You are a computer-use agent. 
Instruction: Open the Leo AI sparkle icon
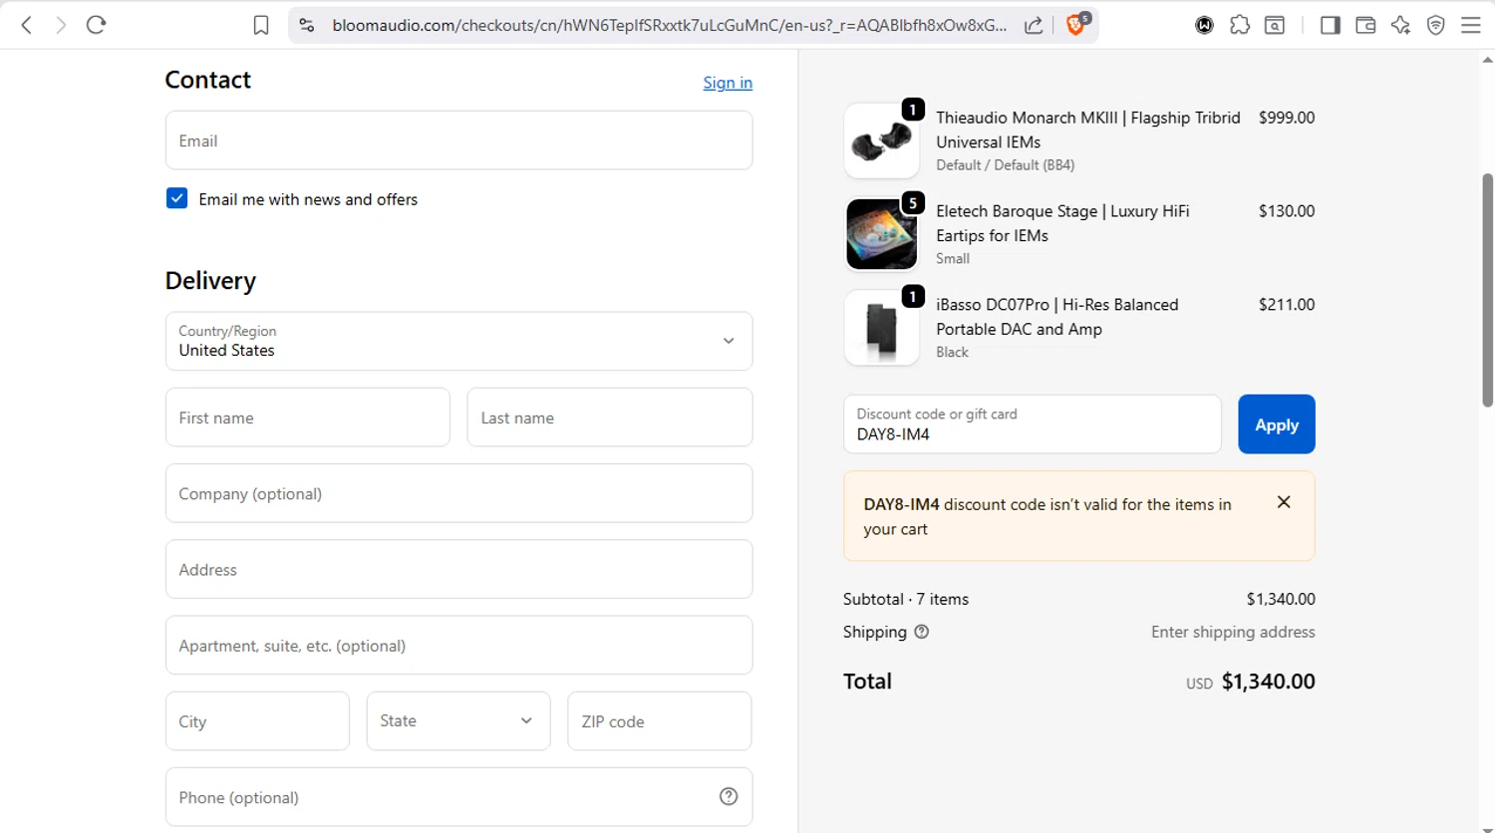[1400, 25]
